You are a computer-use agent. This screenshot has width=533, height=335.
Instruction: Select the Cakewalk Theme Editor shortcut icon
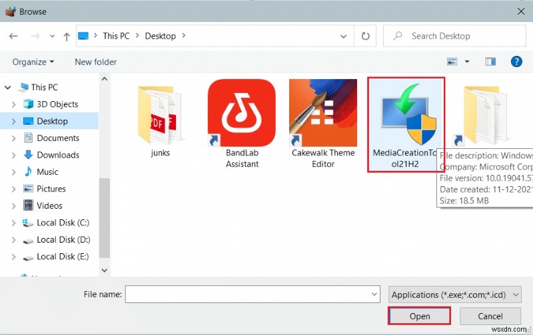coord(323,113)
